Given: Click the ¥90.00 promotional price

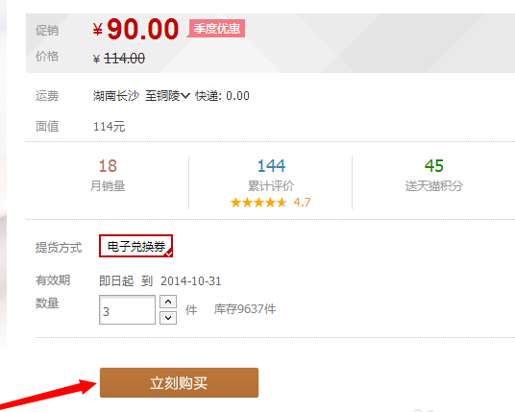Looking at the screenshot, I should coord(136,29).
